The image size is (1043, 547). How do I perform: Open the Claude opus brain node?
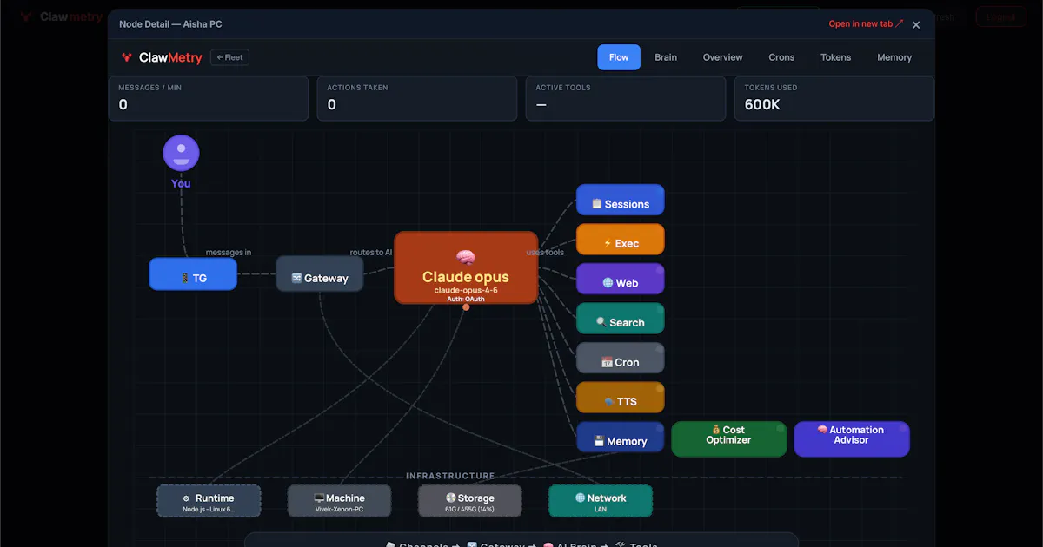click(466, 267)
